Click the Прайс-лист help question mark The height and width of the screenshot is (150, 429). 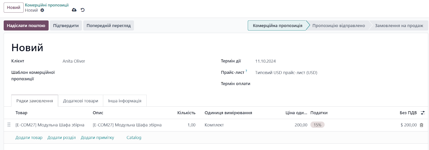tap(246, 71)
